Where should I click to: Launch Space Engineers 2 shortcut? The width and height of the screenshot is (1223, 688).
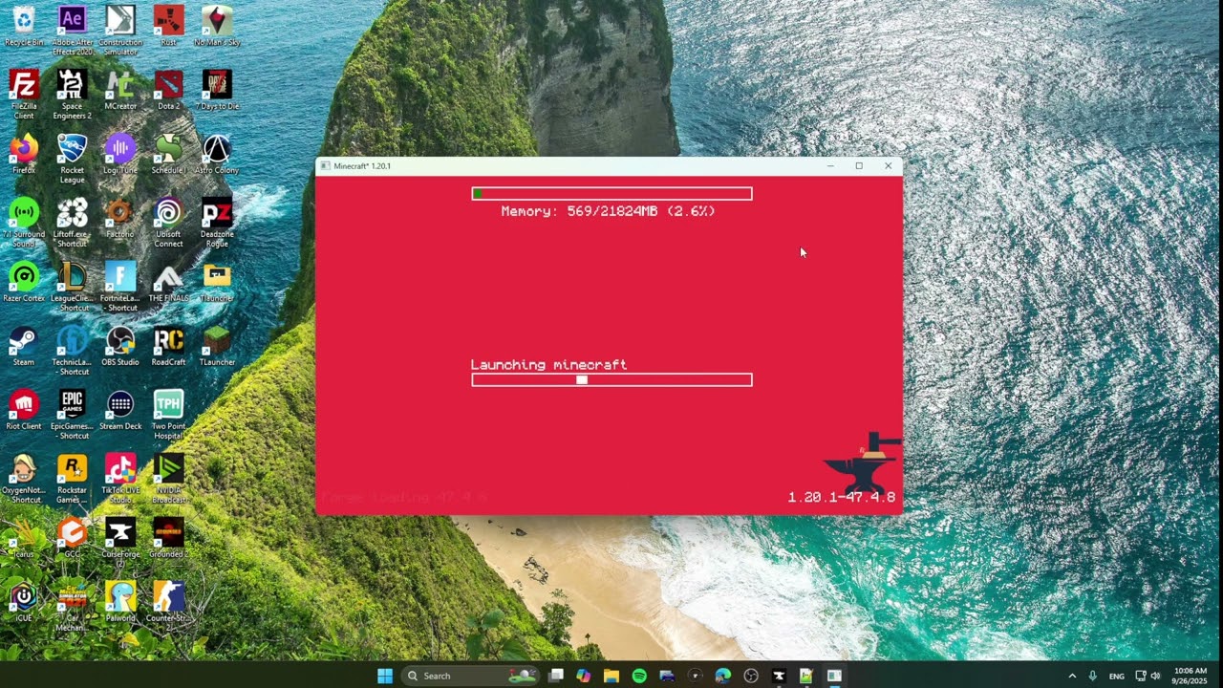pyautogui.click(x=73, y=94)
